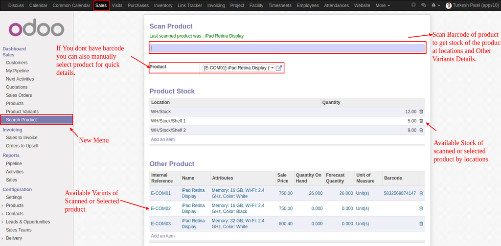Open the Website menu

pos(363,5)
